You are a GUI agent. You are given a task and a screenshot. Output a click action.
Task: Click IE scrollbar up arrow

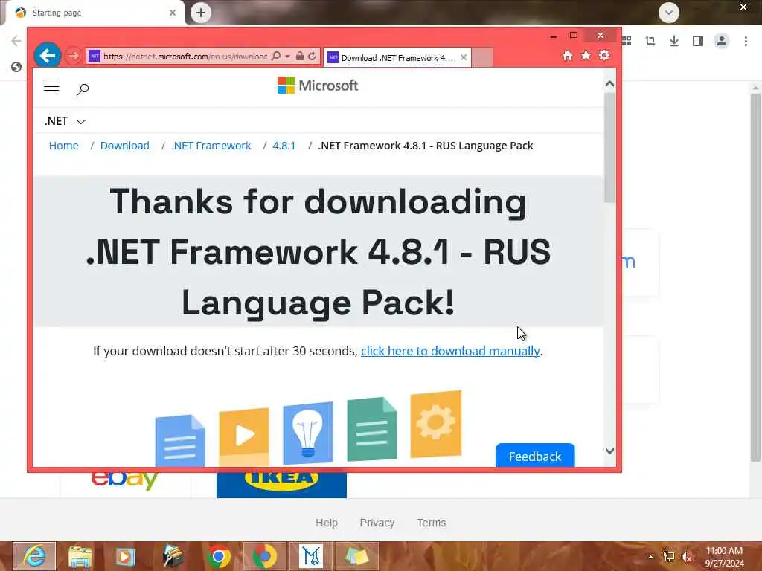(x=610, y=84)
